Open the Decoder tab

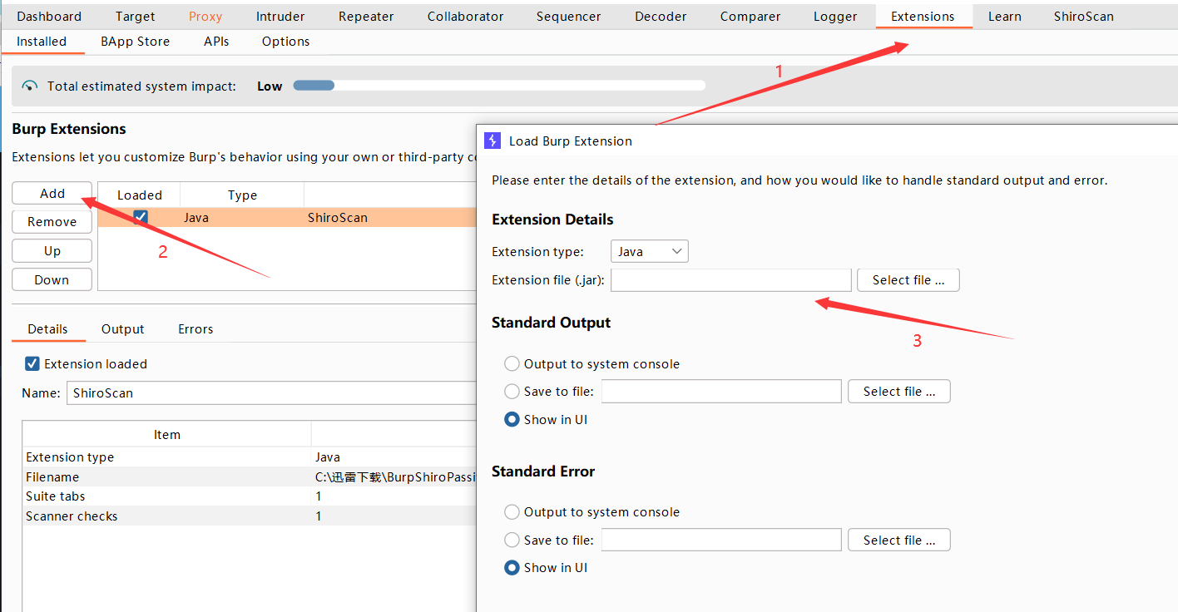pyautogui.click(x=661, y=16)
